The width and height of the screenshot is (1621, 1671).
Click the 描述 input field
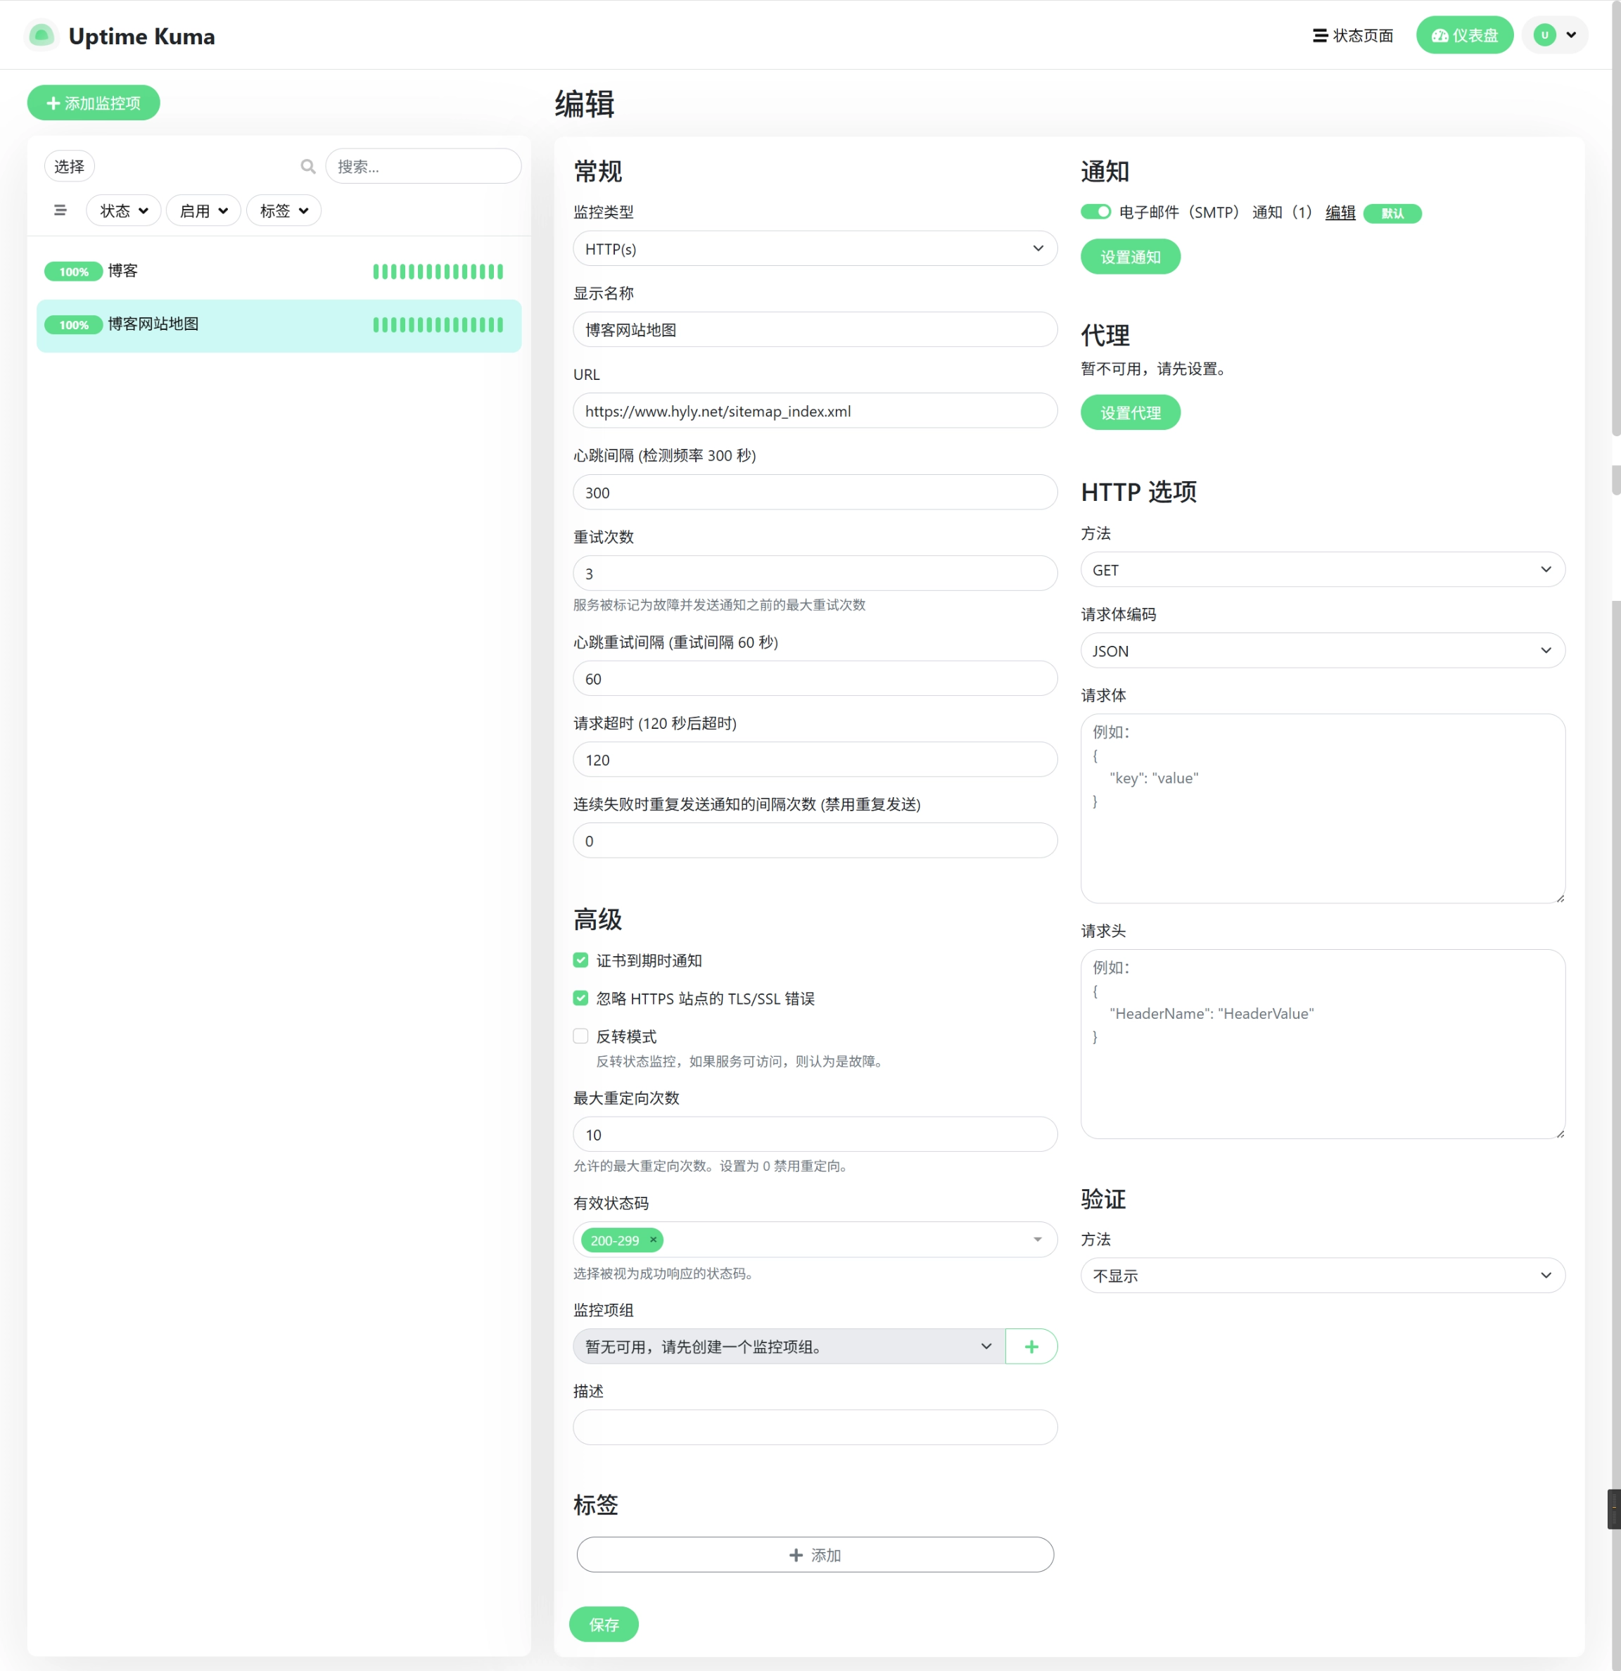[x=815, y=1427]
